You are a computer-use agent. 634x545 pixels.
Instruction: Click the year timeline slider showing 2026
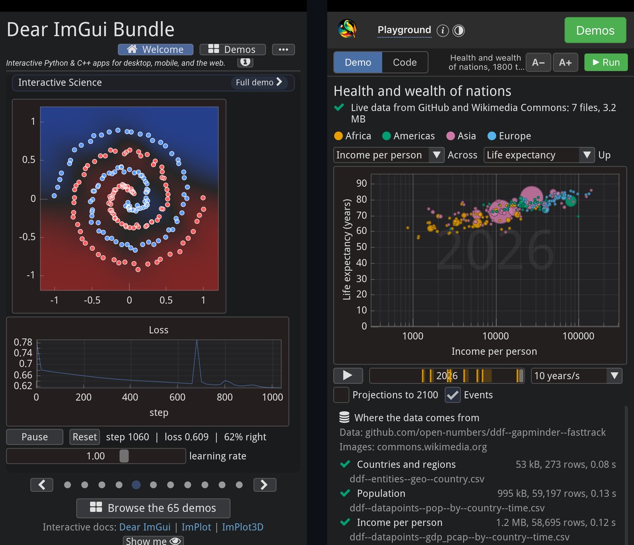pos(447,376)
